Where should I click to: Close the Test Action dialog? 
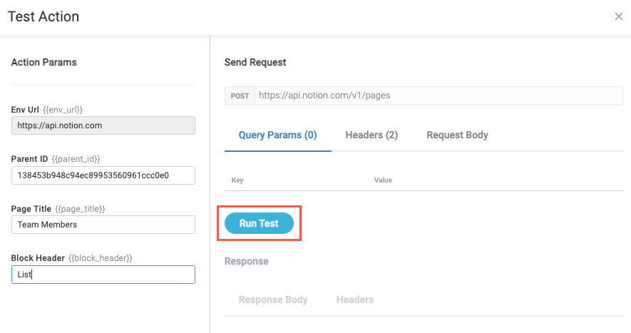(x=618, y=16)
